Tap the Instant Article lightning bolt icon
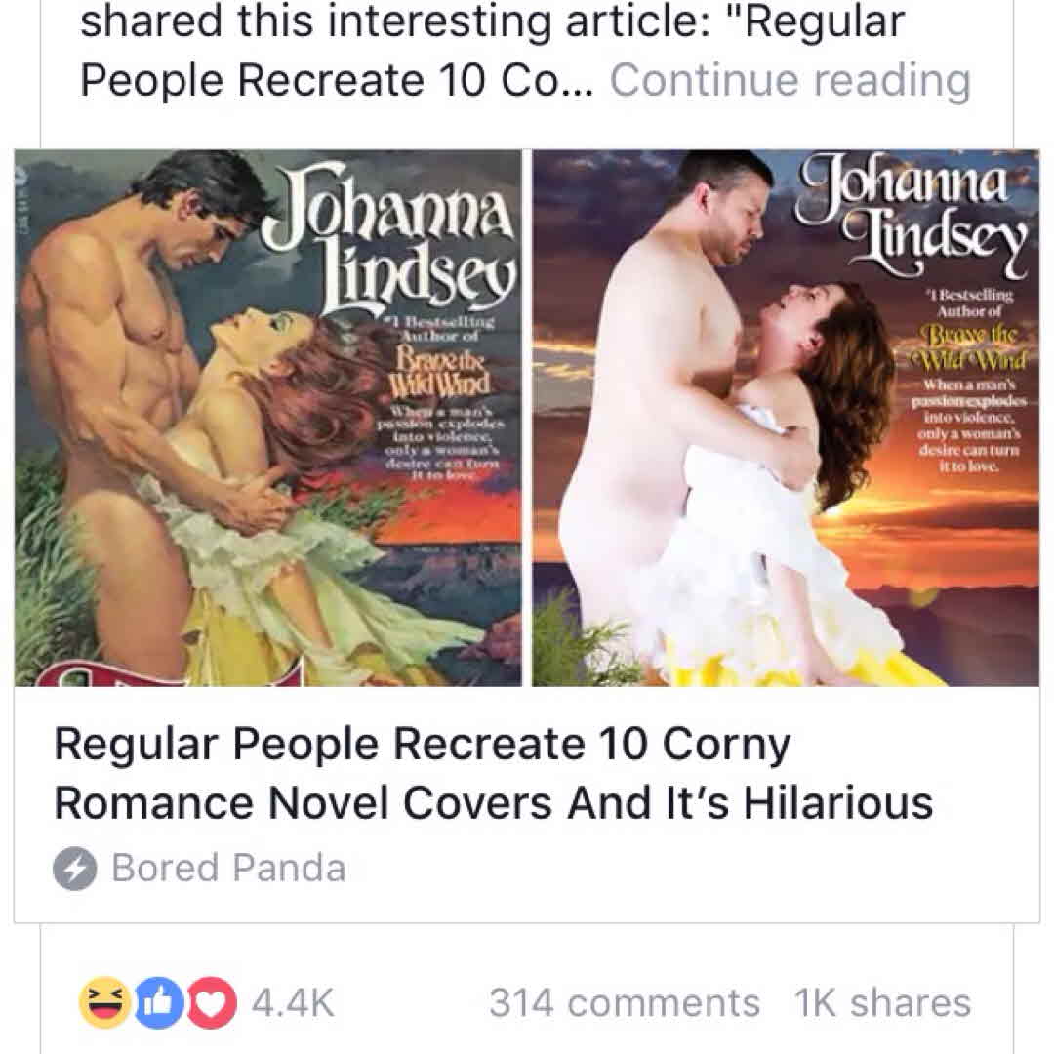 tap(74, 868)
